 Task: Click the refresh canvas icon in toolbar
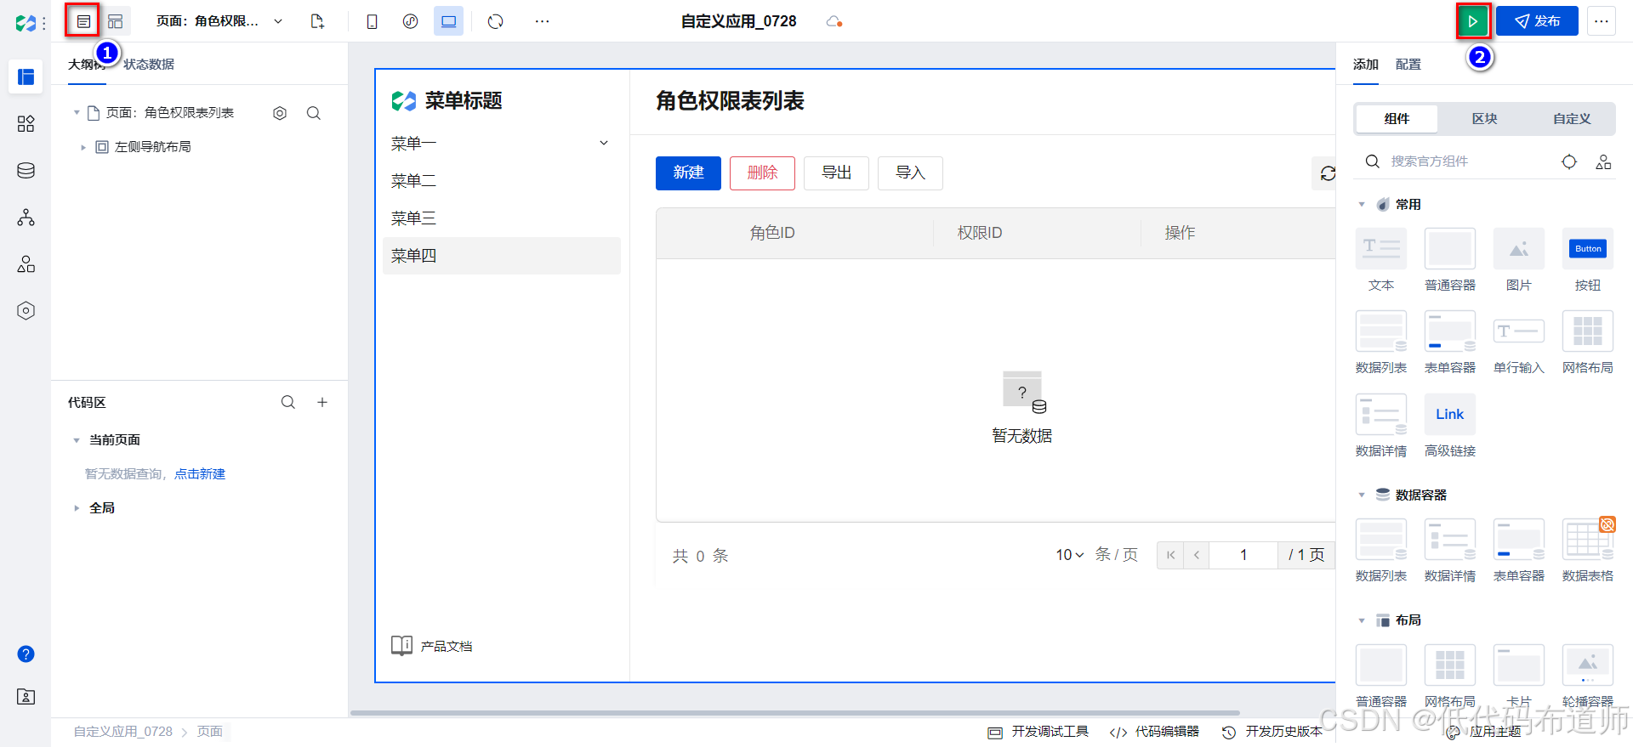[496, 21]
